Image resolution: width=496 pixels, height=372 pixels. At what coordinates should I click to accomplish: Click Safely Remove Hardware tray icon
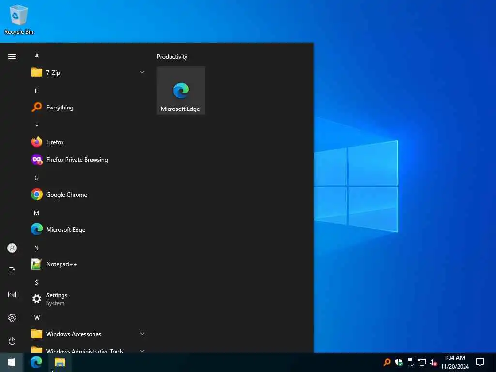coord(410,362)
